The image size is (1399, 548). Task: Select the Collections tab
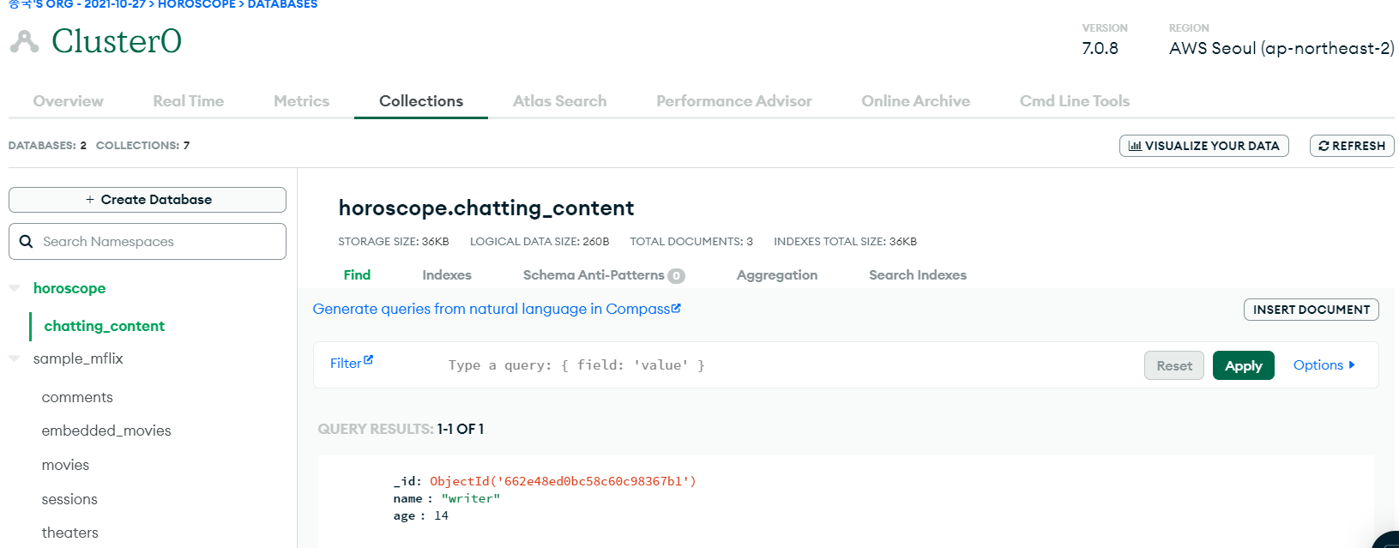tap(421, 101)
